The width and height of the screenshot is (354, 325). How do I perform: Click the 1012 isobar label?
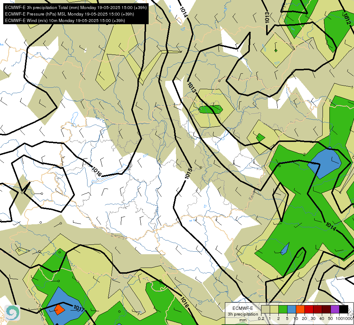[x=347, y=19]
